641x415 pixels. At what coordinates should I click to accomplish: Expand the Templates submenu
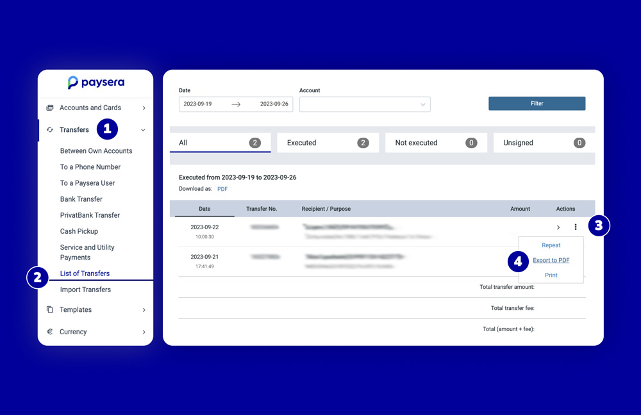click(144, 309)
